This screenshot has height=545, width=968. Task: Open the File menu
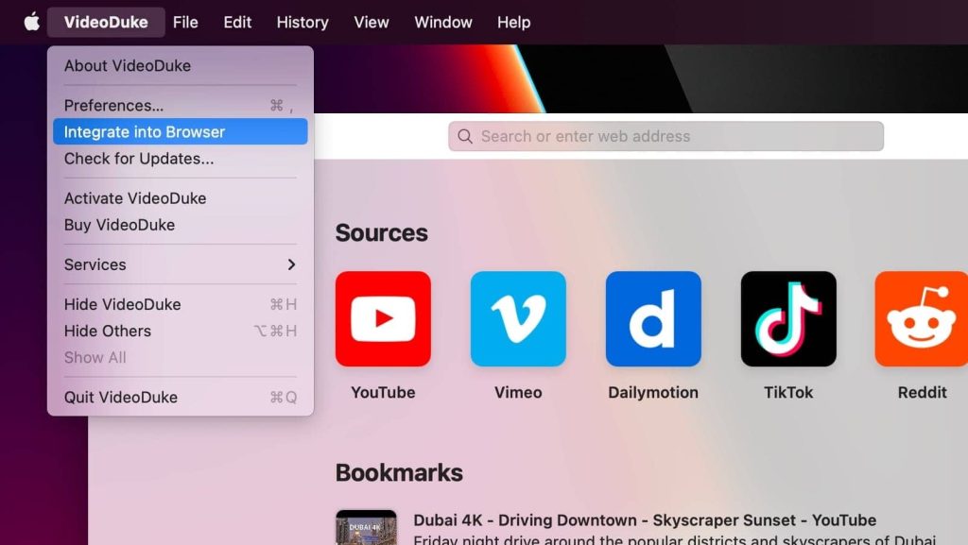coord(185,22)
